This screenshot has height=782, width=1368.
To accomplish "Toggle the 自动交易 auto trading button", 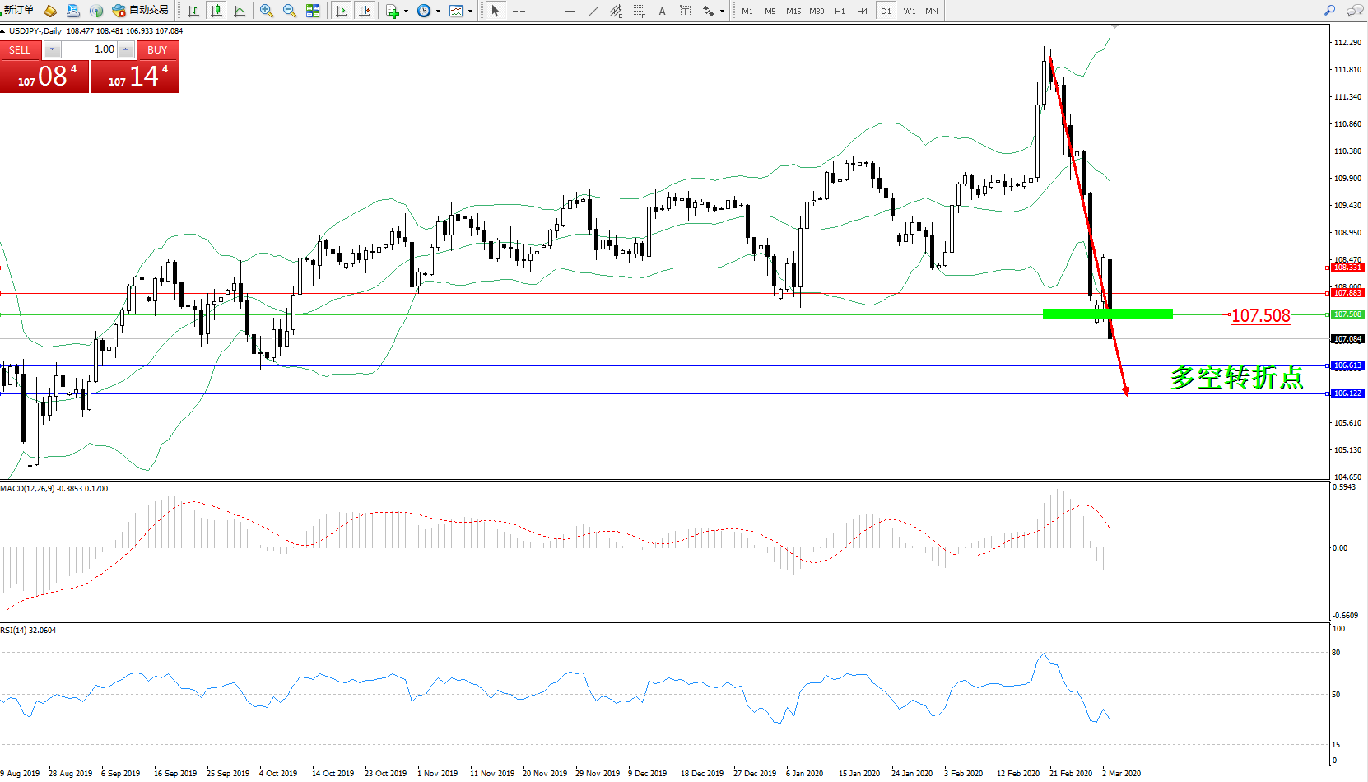I will coord(141,11).
